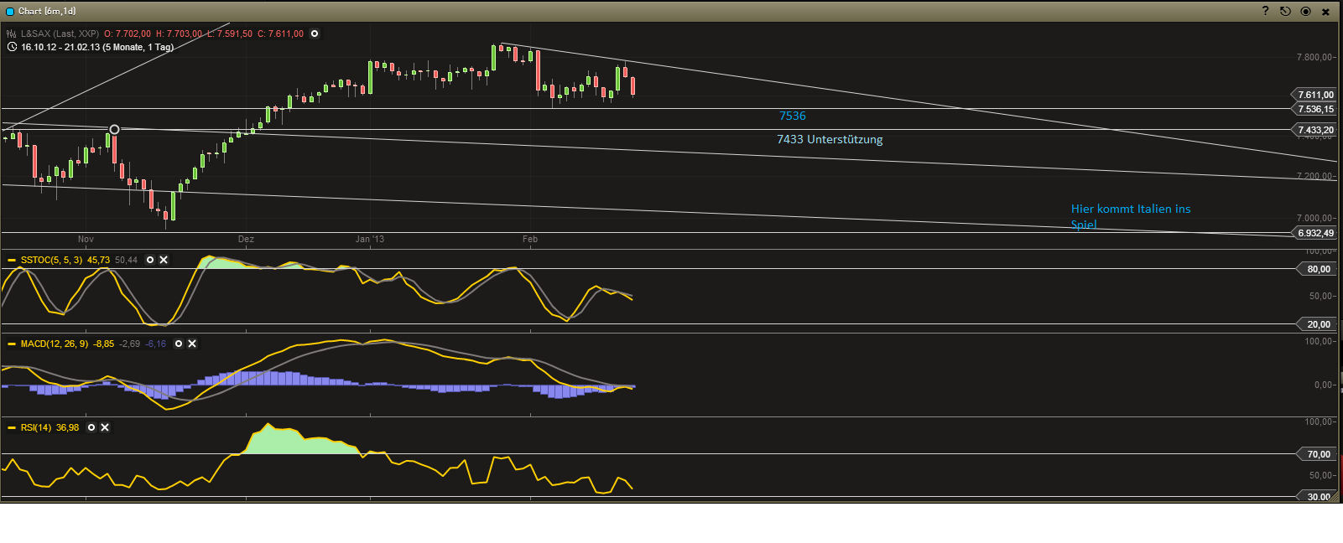Click the SSTOC 80,00 level tag

pos(1317,269)
